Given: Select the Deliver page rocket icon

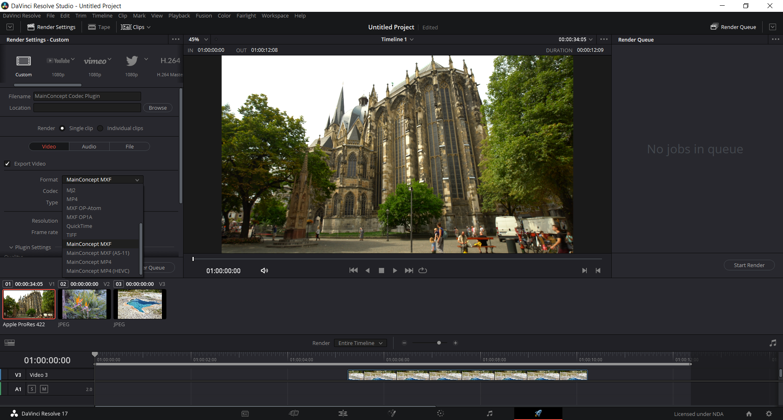Looking at the screenshot, I should [538, 413].
